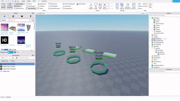Open the Script Recovery window
Viewport: 180px width, 101px height.
click(67, 8)
